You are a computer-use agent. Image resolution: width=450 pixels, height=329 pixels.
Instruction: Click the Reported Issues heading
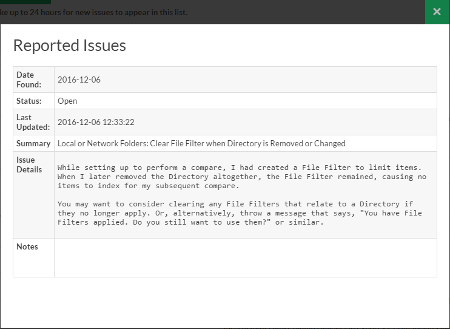click(x=70, y=46)
